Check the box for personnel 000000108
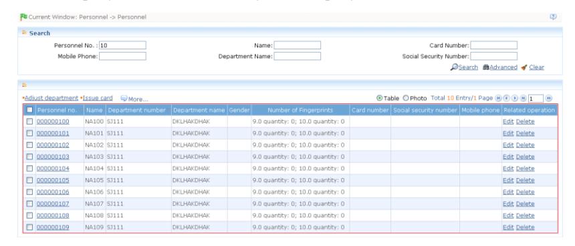 tap(29, 215)
